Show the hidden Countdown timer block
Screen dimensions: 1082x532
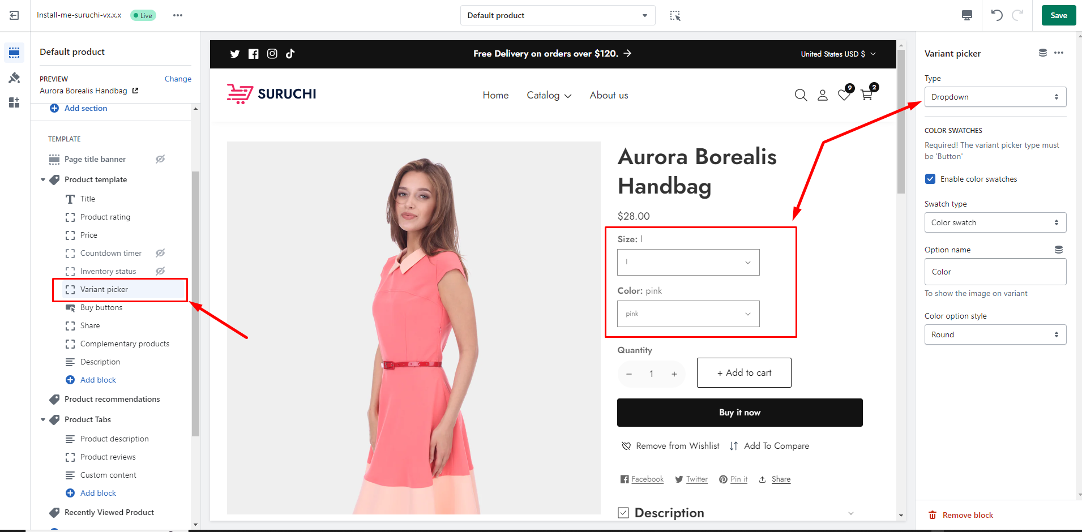(x=160, y=253)
